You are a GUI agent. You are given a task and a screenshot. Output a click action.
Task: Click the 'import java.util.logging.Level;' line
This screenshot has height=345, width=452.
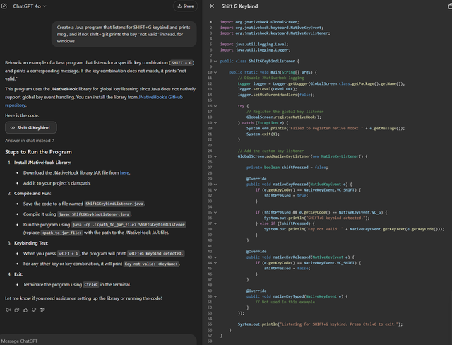[254, 44]
